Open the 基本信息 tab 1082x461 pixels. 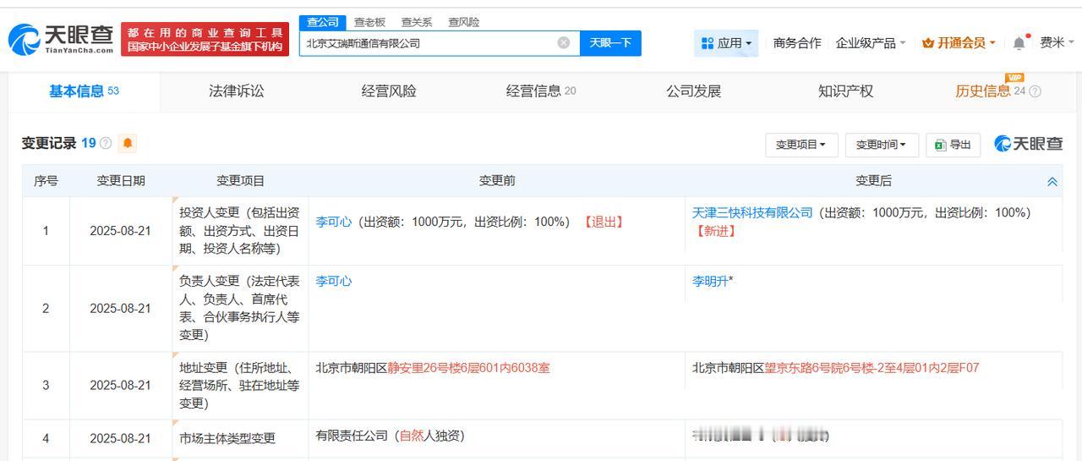(x=84, y=91)
